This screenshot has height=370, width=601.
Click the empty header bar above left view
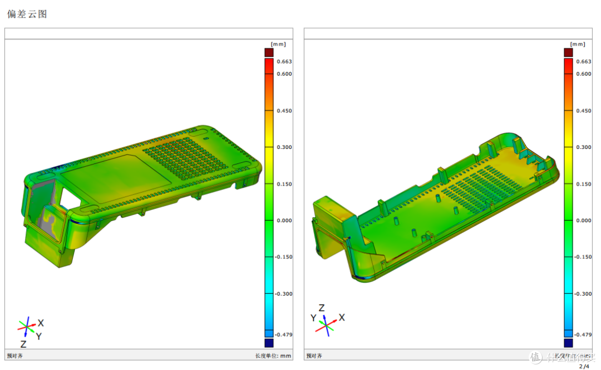(149, 33)
